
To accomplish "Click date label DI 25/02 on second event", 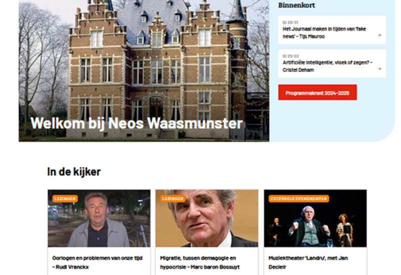I will [291, 56].
